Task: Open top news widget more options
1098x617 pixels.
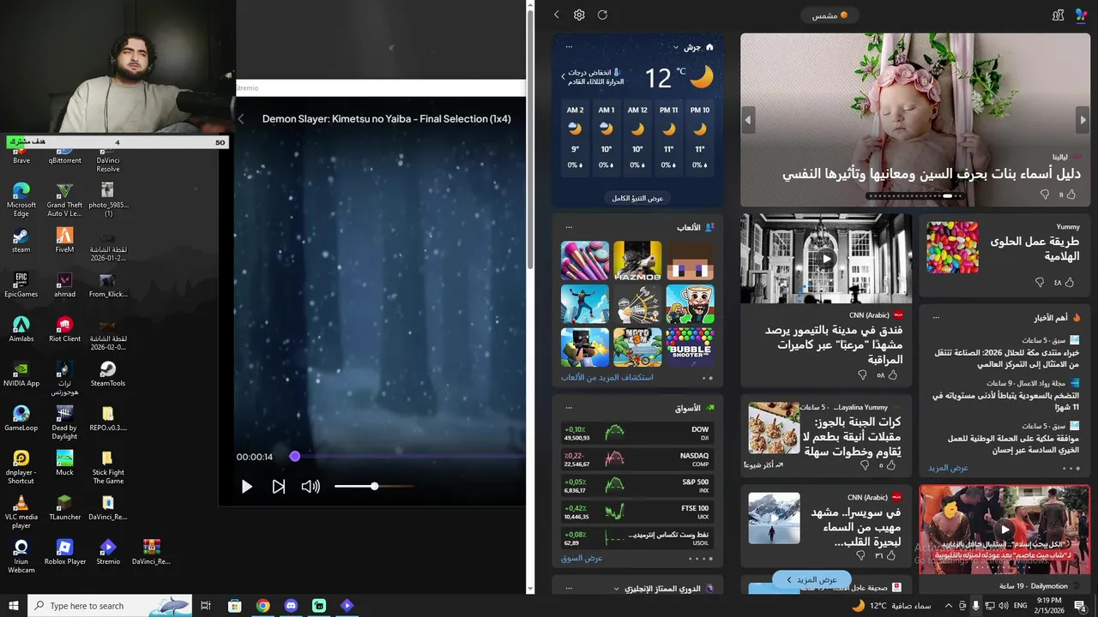Action: (936, 318)
